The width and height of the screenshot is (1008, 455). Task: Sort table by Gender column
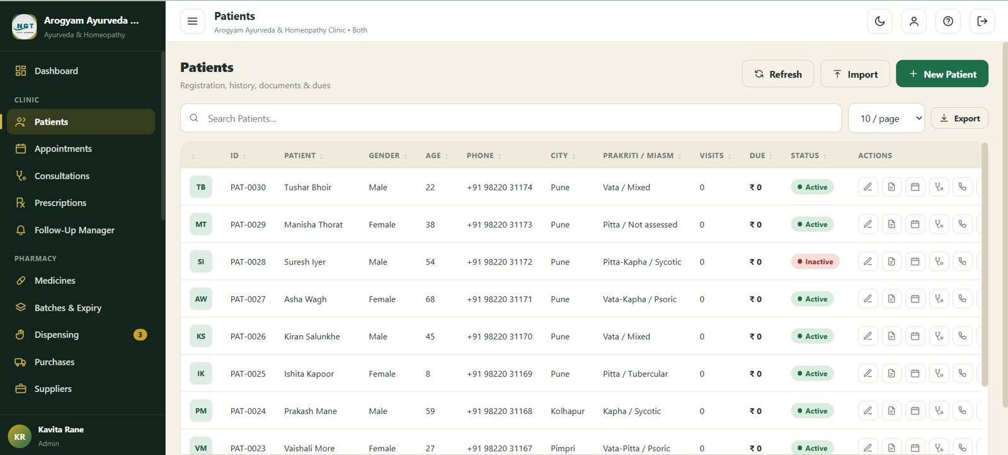coord(388,156)
